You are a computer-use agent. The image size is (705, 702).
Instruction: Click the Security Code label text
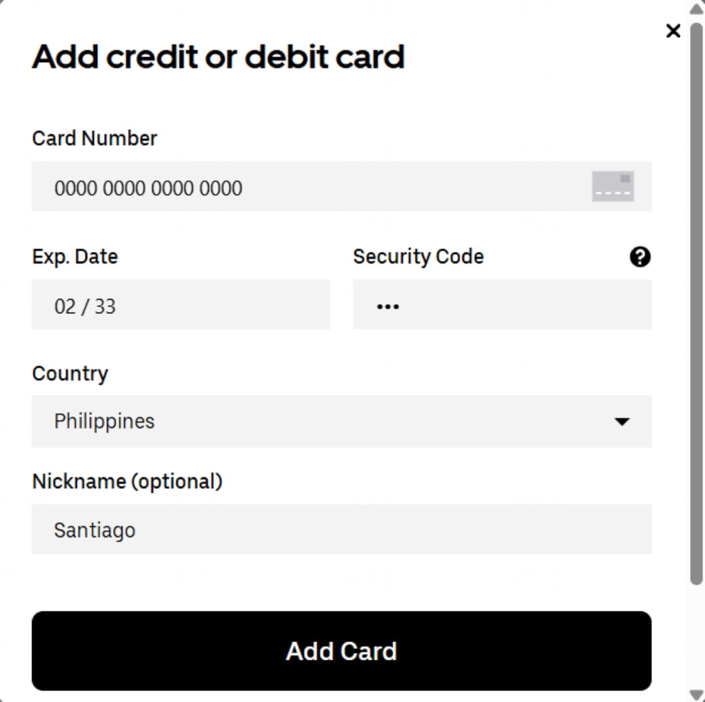tap(418, 257)
